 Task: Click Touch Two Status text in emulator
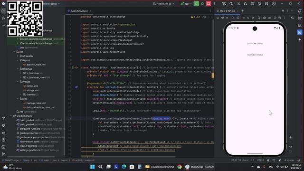(x=255, y=55)
